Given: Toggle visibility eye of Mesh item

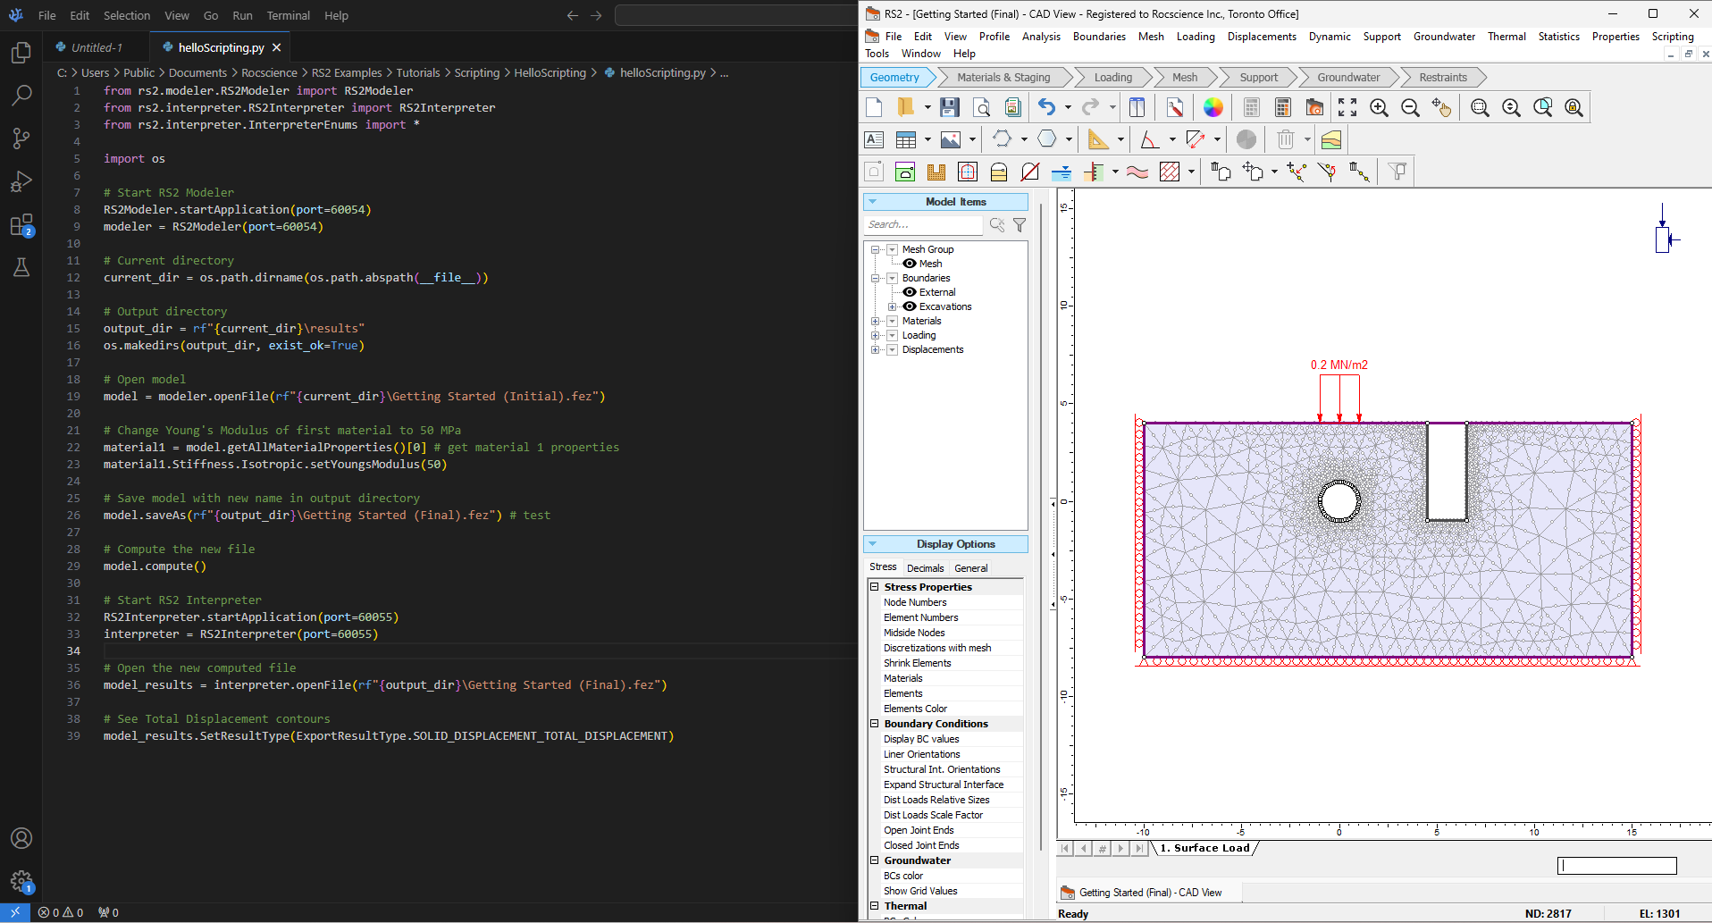Looking at the screenshot, I should coord(910,264).
